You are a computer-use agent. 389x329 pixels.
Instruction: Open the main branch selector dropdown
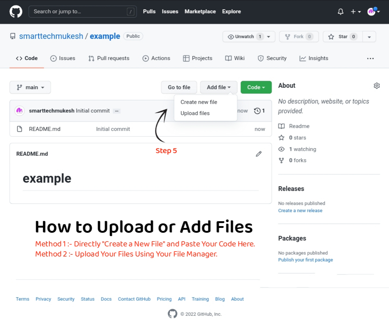tap(30, 87)
